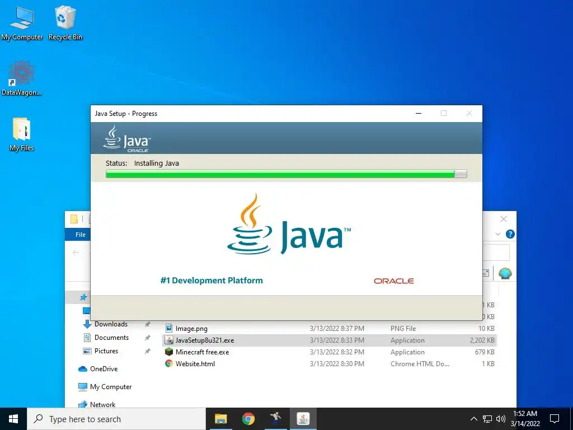Screen dimensions: 573x430
Task: Expand the File Explorer ribbon chevron
Action: [x=497, y=234]
